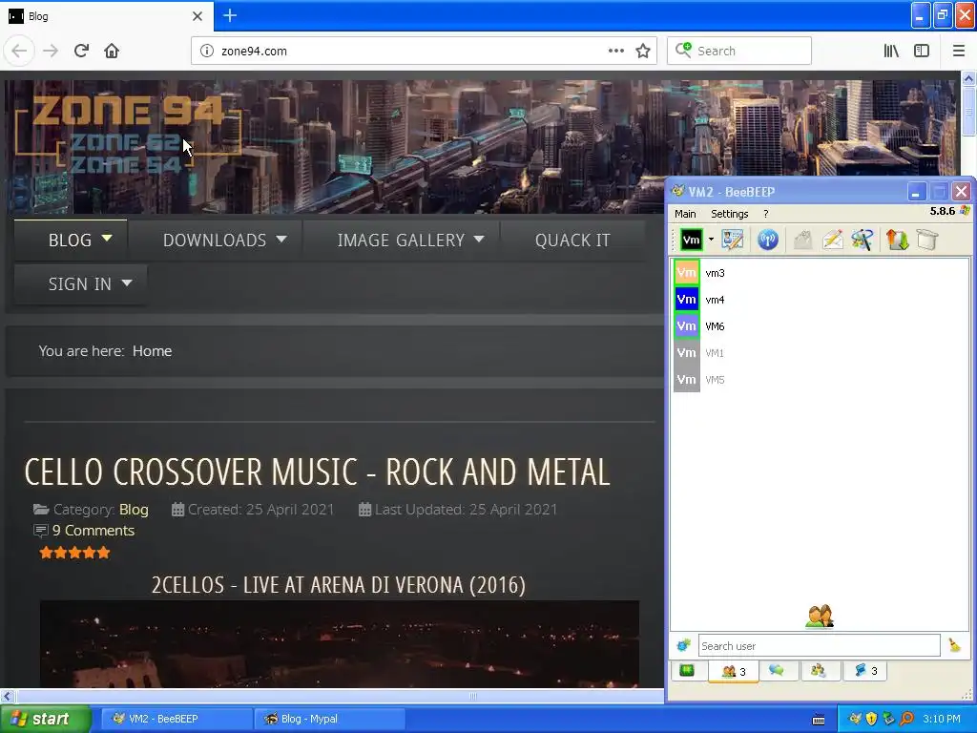
Task: Click the trash bucket icon in BeeBEEP toolbar
Action: click(927, 240)
